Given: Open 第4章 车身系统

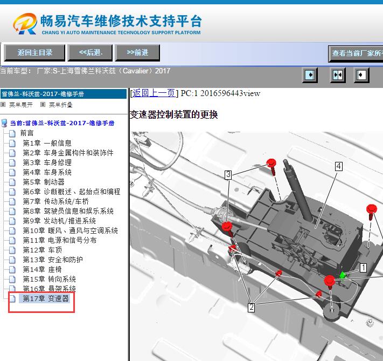Looking at the screenshot, I should (47, 172).
